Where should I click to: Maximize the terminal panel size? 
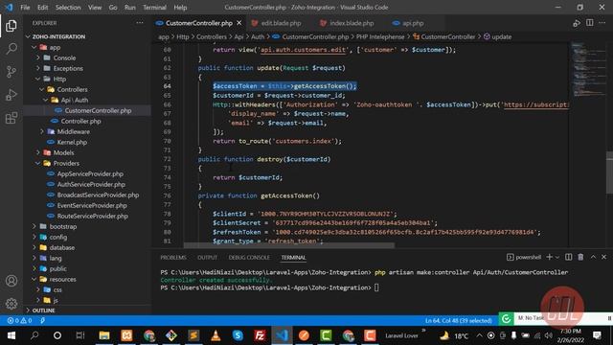click(x=593, y=257)
